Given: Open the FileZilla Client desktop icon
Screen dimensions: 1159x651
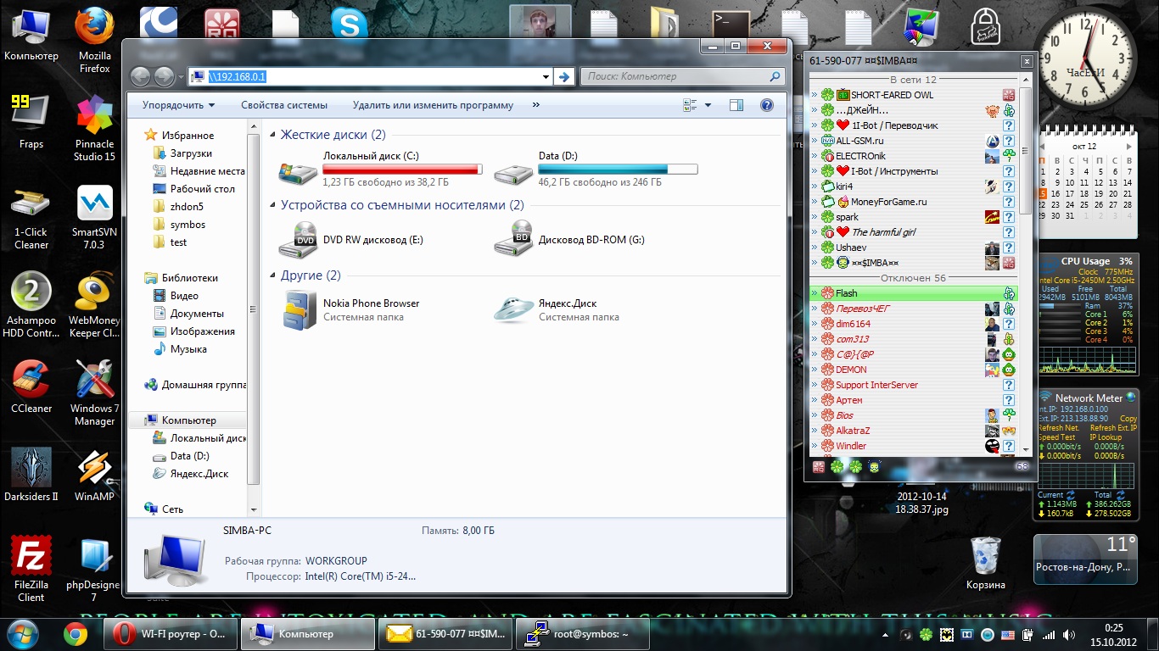Looking at the screenshot, I should coord(31,558).
